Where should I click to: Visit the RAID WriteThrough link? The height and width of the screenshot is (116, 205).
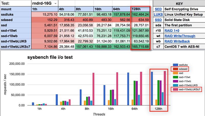click(180, 36)
